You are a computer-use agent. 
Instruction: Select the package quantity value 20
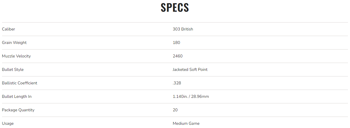pos(175,110)
